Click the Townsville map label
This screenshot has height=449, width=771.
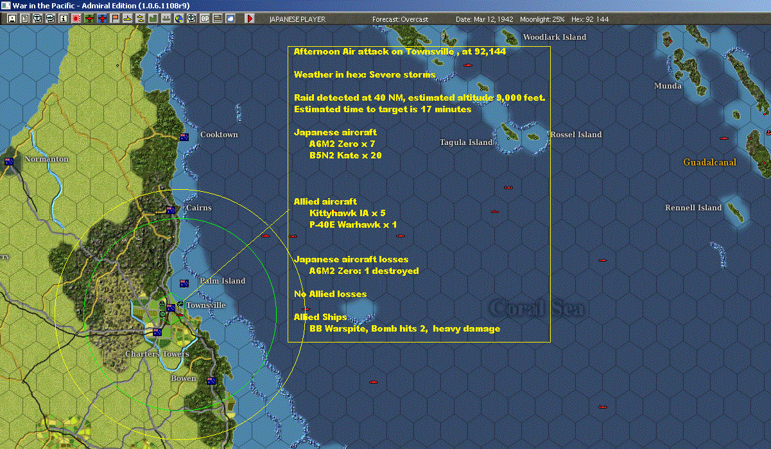point(206,305)
